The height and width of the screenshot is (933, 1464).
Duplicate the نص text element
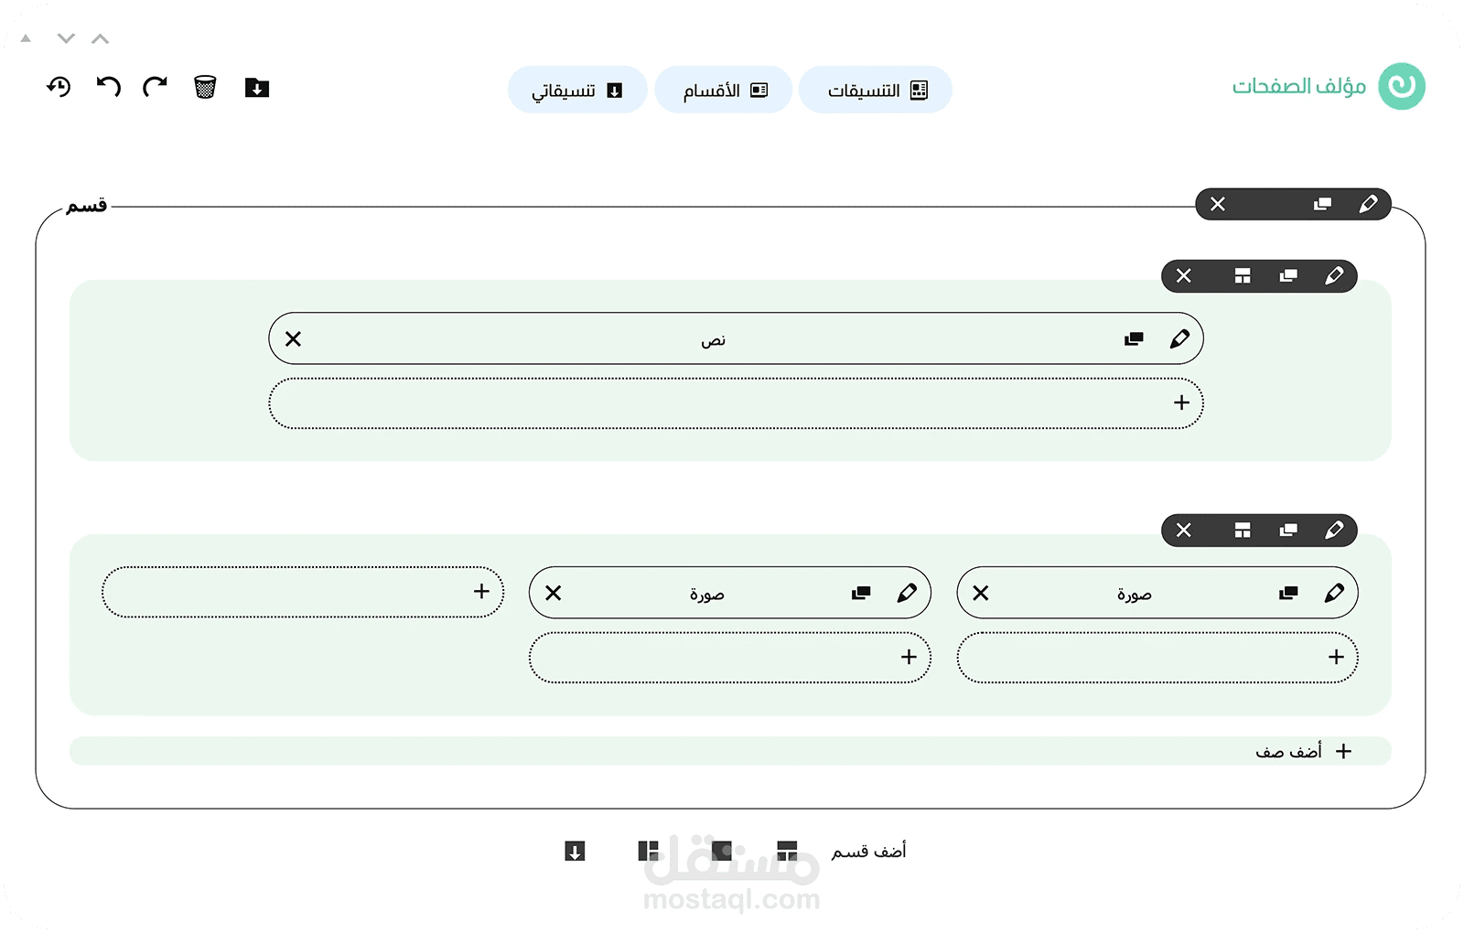(x=1134, y=339)
